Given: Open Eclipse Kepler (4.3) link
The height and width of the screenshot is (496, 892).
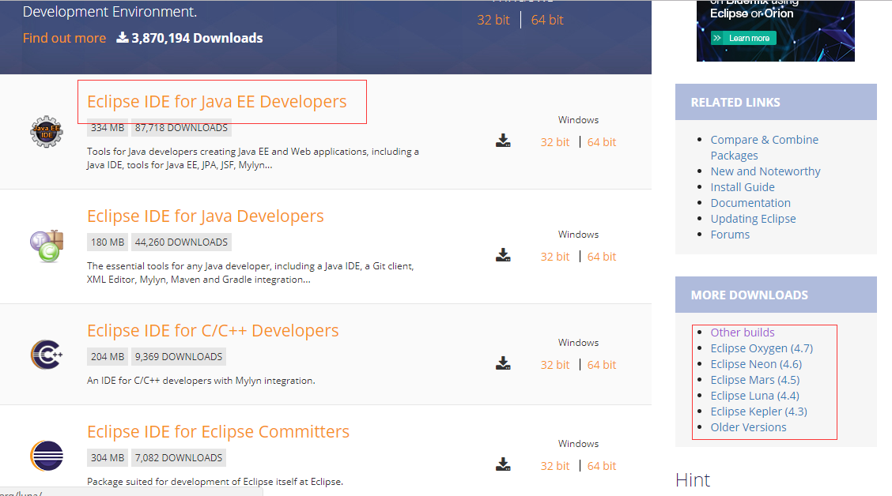Looking at the screenshot, I should pyautogui.click(x=759, y=411).
